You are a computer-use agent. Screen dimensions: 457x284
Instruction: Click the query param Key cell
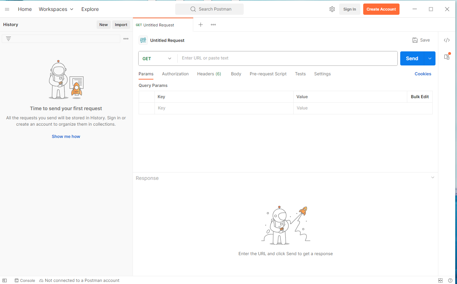tap(224, 108)
